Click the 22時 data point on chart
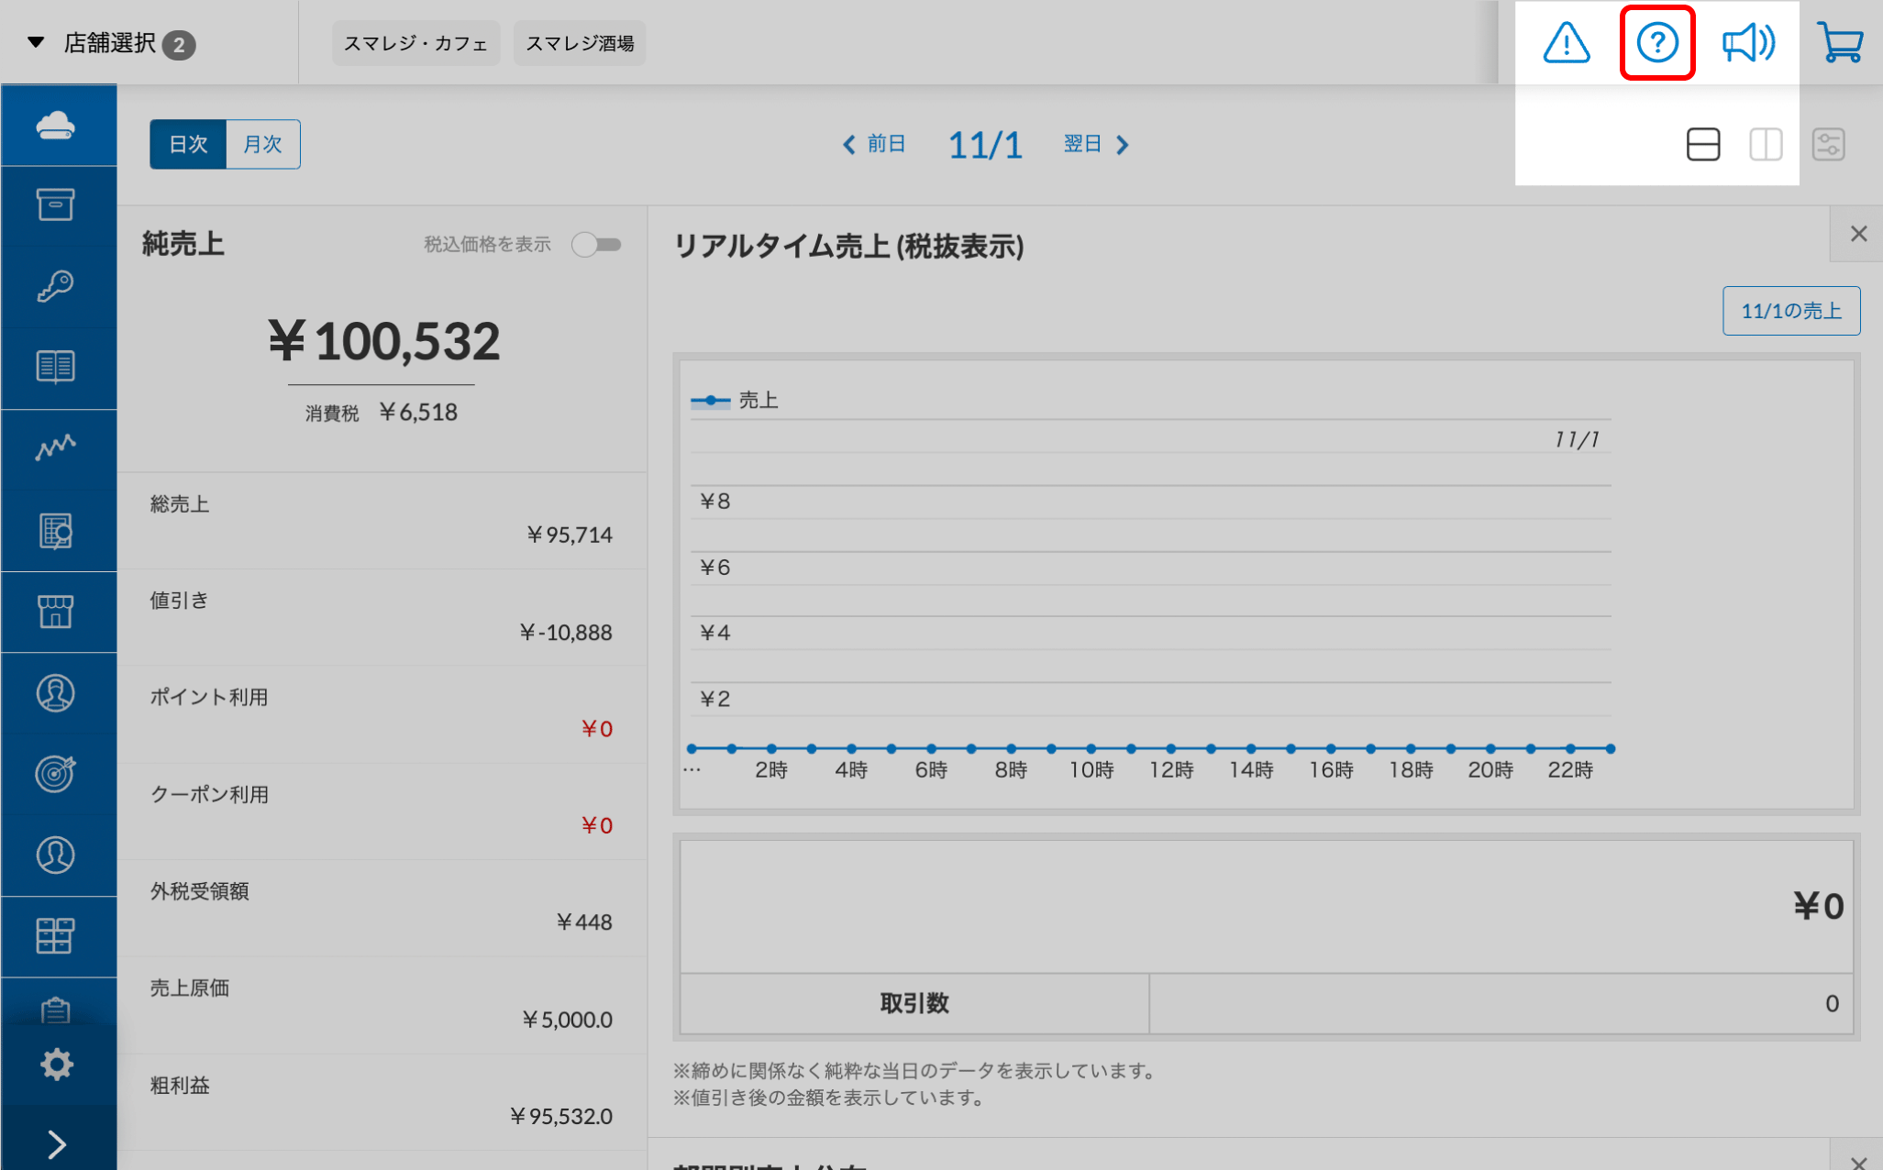Viewport: 1883px width, 1170px height. click(x=1570, y=749)
